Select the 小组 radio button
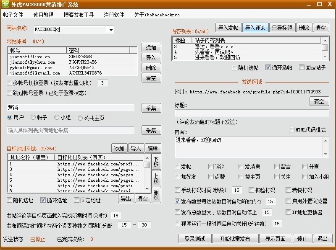The image size is (336, 250). click(x=57, y=117)
